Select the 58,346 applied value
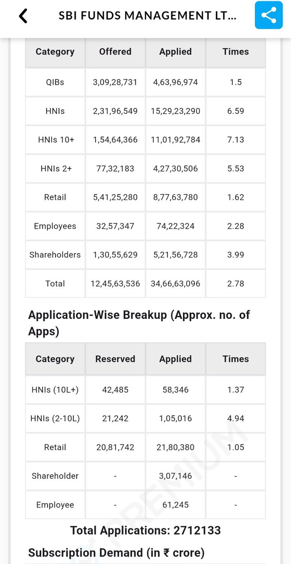This screenshot has height=564, width=291. [175, 389]
